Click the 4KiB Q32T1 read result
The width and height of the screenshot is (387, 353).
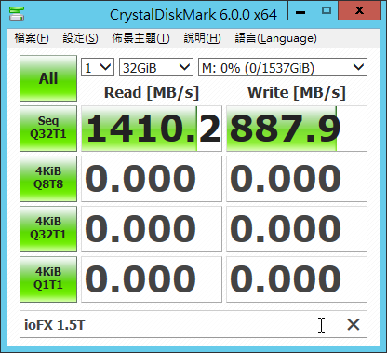pos(152,229)
